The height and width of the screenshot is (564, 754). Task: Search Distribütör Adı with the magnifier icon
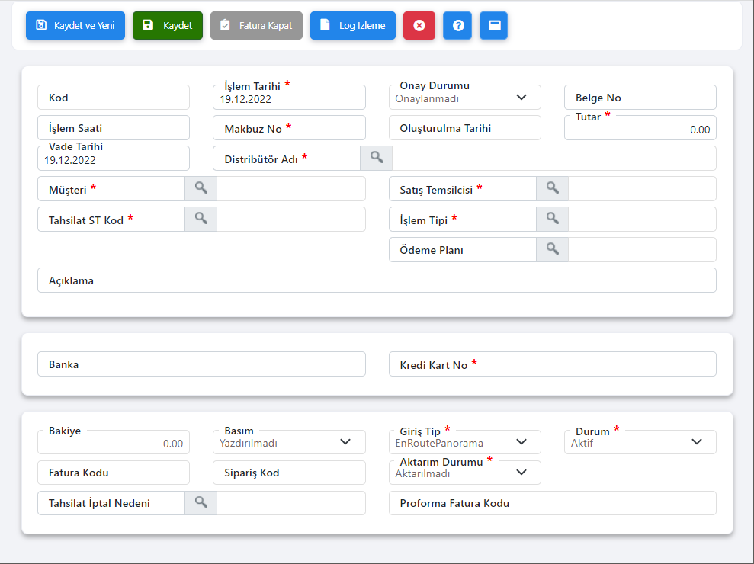tap(377, 159)
